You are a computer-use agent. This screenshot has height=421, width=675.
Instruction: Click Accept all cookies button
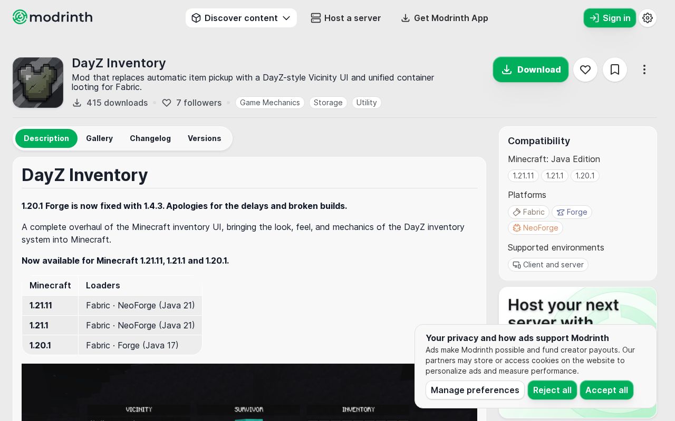tap(606, 390)
